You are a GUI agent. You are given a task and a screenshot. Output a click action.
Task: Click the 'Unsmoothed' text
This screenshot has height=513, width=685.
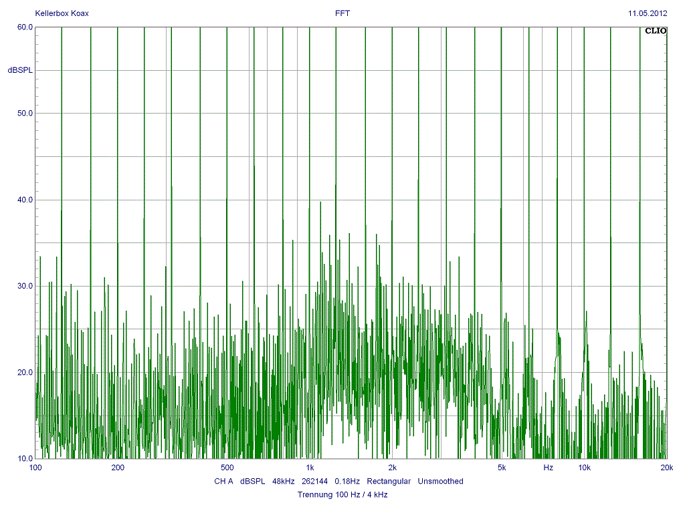click(x=440, y=481)
